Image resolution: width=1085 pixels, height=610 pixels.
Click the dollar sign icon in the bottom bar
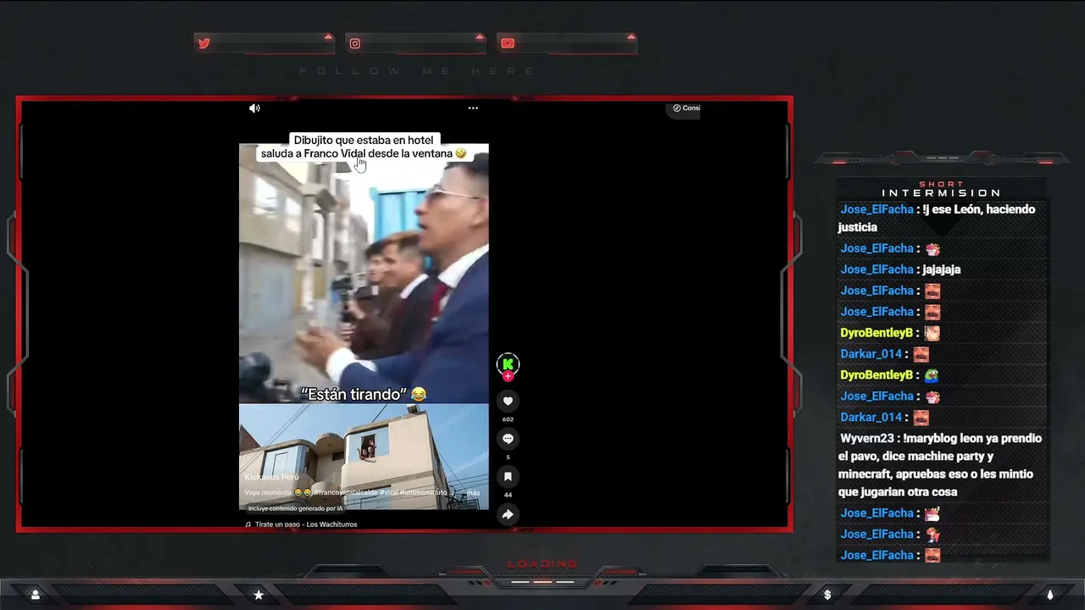[827, 595]
